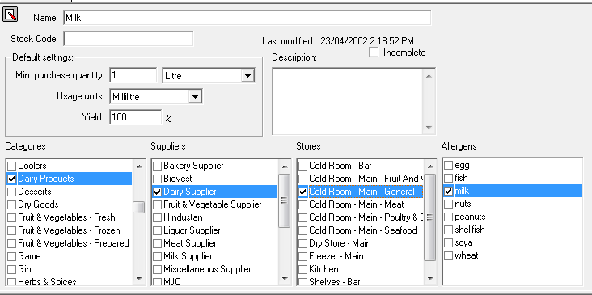
Task: Check the Dry Goods category
Action: [x=12, y=204]
